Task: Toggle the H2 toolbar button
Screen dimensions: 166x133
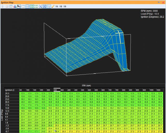Action: [61, 6]
